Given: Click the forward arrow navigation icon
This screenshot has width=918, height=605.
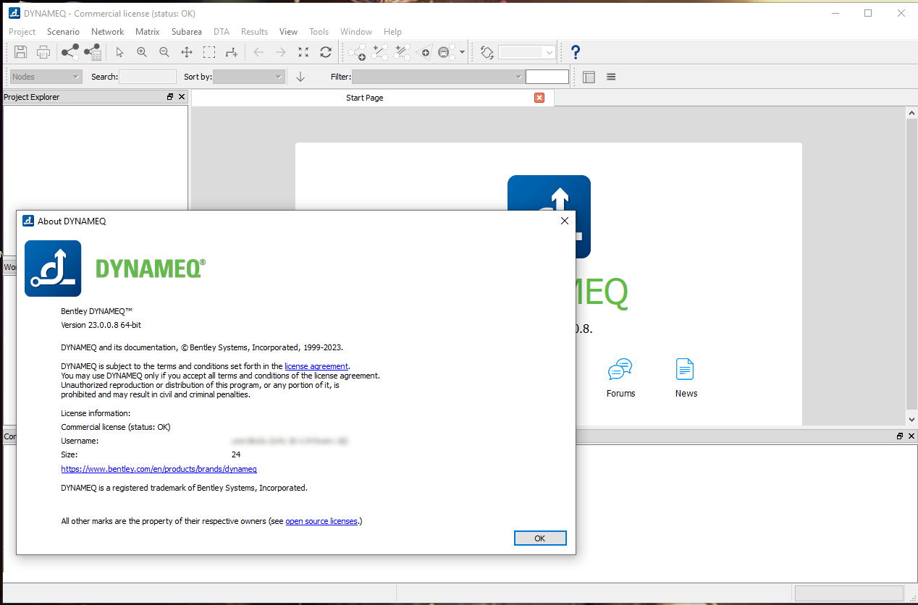Looking at the screenshot, I should tap(281, 52).
